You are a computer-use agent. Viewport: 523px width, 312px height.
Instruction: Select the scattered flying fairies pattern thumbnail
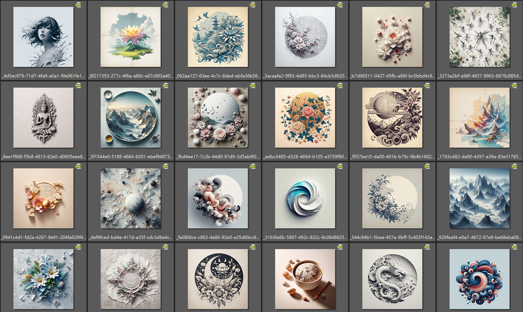pos(480,37)
